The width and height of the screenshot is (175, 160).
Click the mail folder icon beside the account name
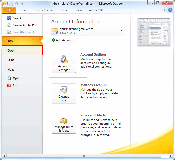click(x=54, y=31)
